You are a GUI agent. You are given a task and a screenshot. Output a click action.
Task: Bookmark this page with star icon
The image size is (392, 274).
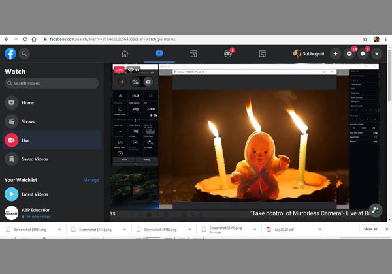[x=365, y=39]
